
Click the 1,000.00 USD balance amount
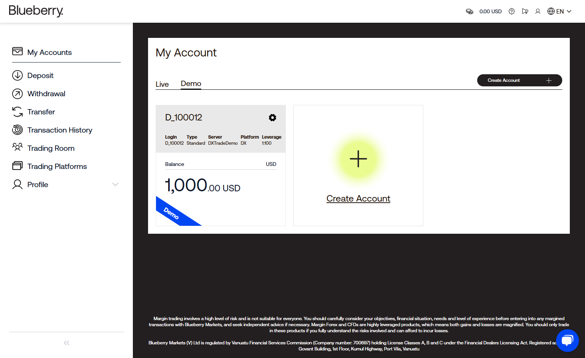tap(203, 186)
